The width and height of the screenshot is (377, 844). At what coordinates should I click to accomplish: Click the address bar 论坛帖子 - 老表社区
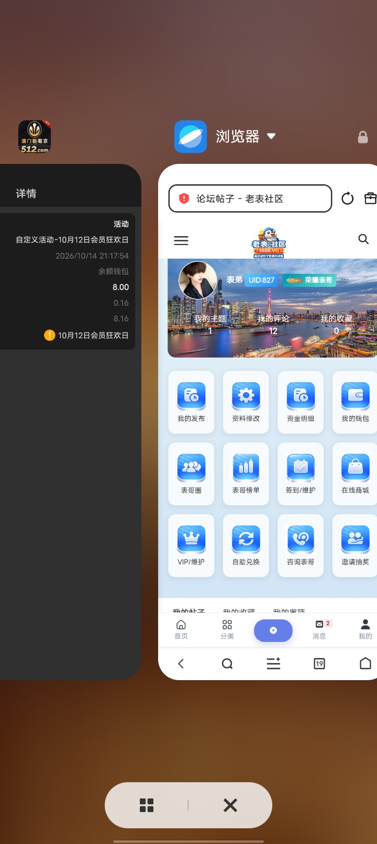pos(250,198)
